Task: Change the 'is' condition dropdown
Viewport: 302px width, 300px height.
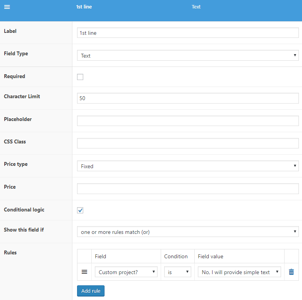Action: (178, 272)
